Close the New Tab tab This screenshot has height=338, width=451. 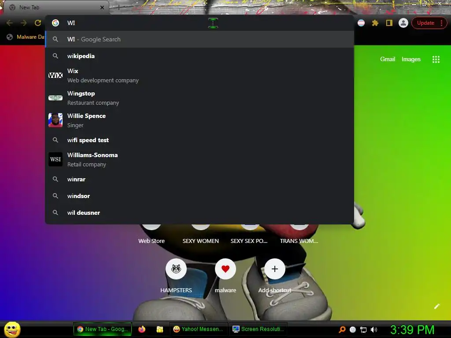(102, 7)
